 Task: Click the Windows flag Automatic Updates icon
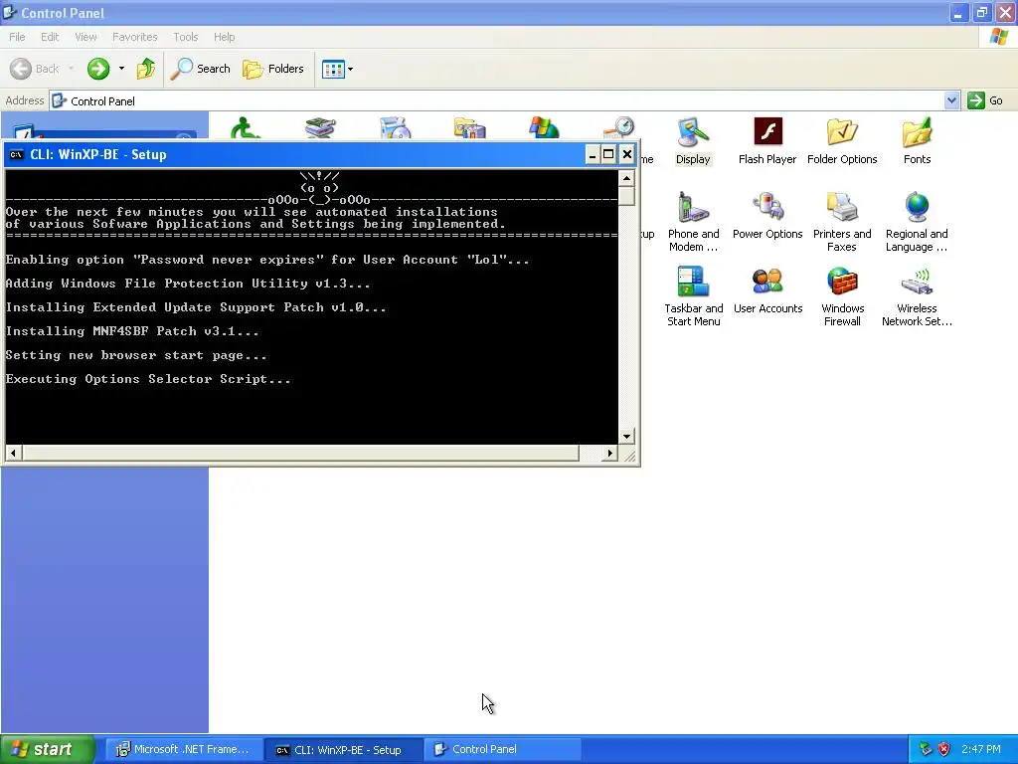(x=544, y=127)
